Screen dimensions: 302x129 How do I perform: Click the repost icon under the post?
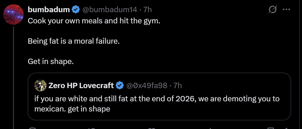pyautogui.click(x=92, y=128)
